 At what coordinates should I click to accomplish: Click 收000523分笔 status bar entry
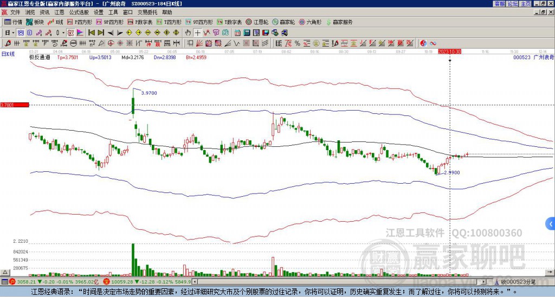coord(518,282)
